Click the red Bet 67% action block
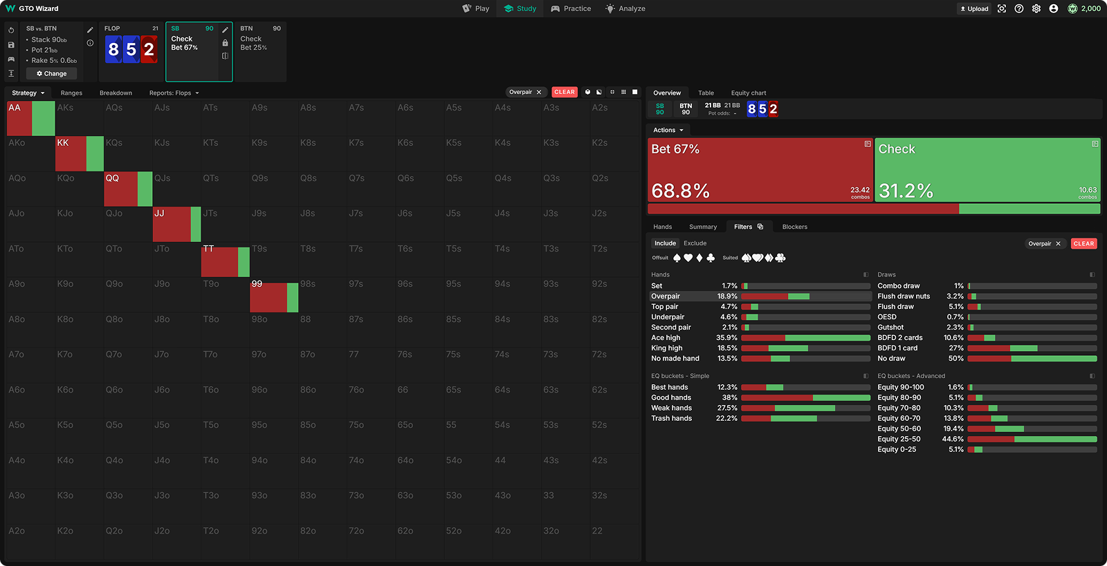 (x=759, y=170)
